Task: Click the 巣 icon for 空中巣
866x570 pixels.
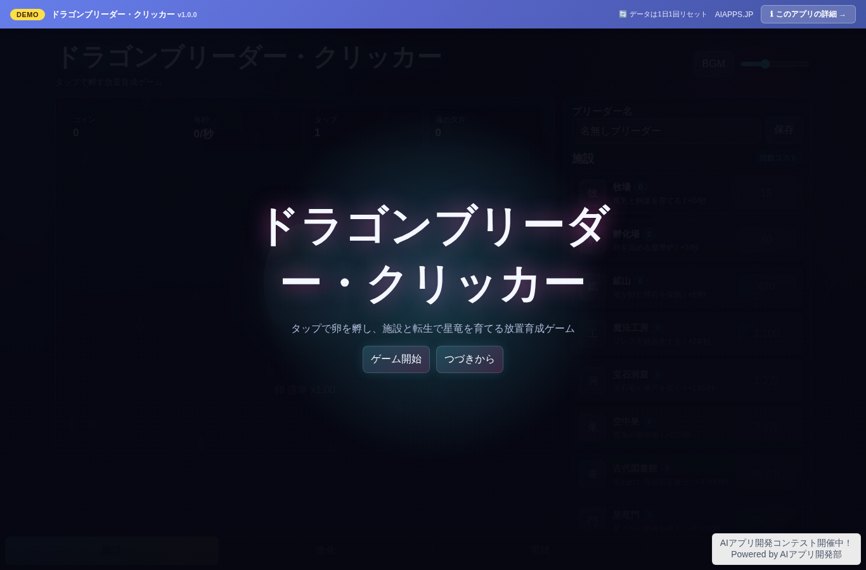Action: (x=592, y=427)
